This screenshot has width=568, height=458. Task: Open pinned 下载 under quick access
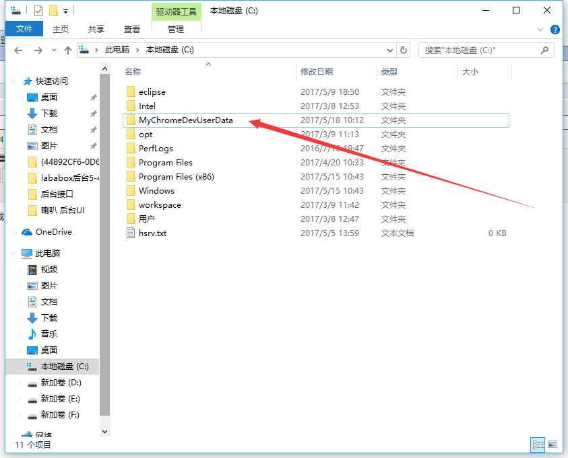point(49,114)
